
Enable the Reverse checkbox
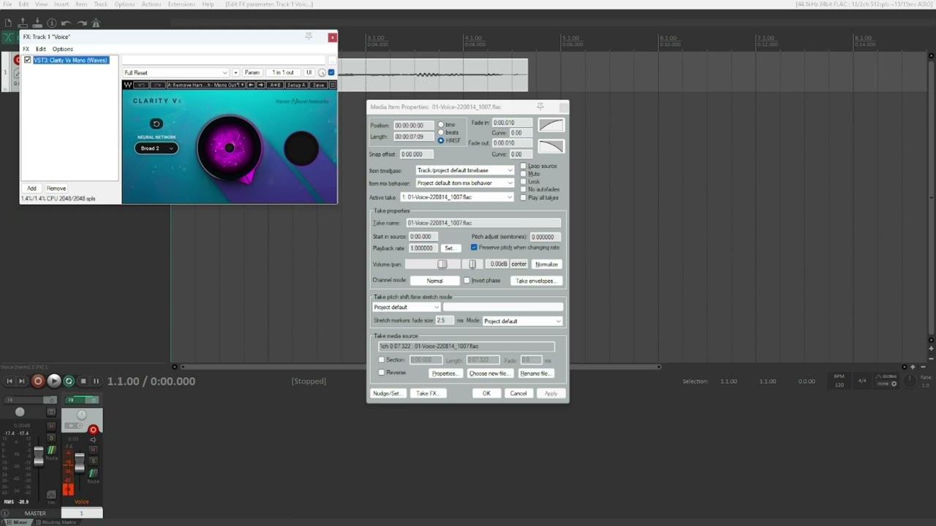(382, 373)
